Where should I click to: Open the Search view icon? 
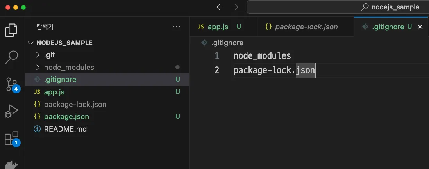pos(11,57)
